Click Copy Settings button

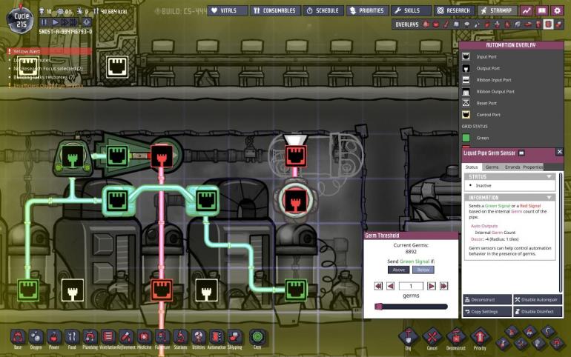pyautogui.click(x=487, y=312)
